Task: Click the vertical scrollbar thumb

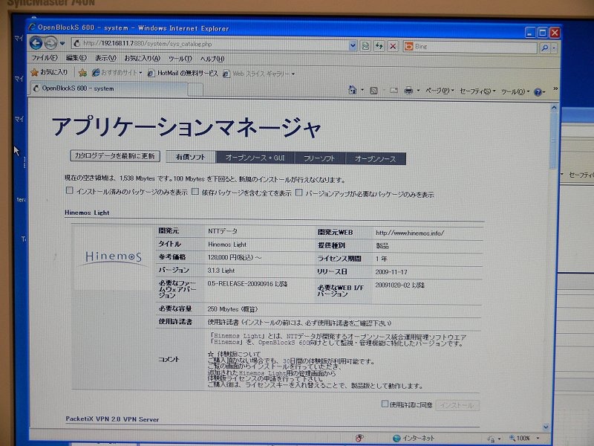Action: [x=552, y=141]
